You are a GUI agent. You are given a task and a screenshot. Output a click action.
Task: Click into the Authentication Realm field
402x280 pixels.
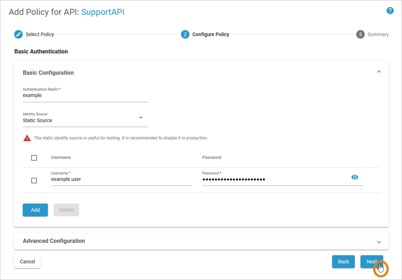[x=85, y=96]
